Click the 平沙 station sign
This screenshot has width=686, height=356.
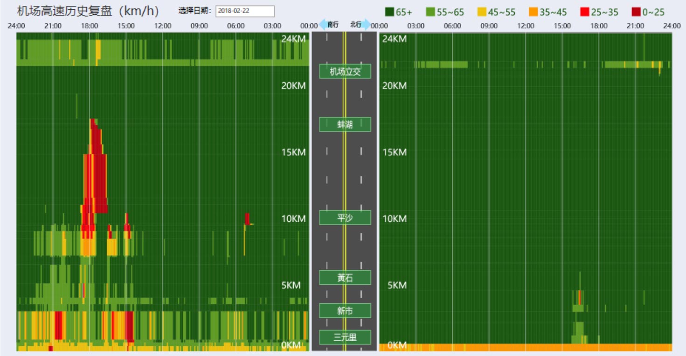coord(345,218)
